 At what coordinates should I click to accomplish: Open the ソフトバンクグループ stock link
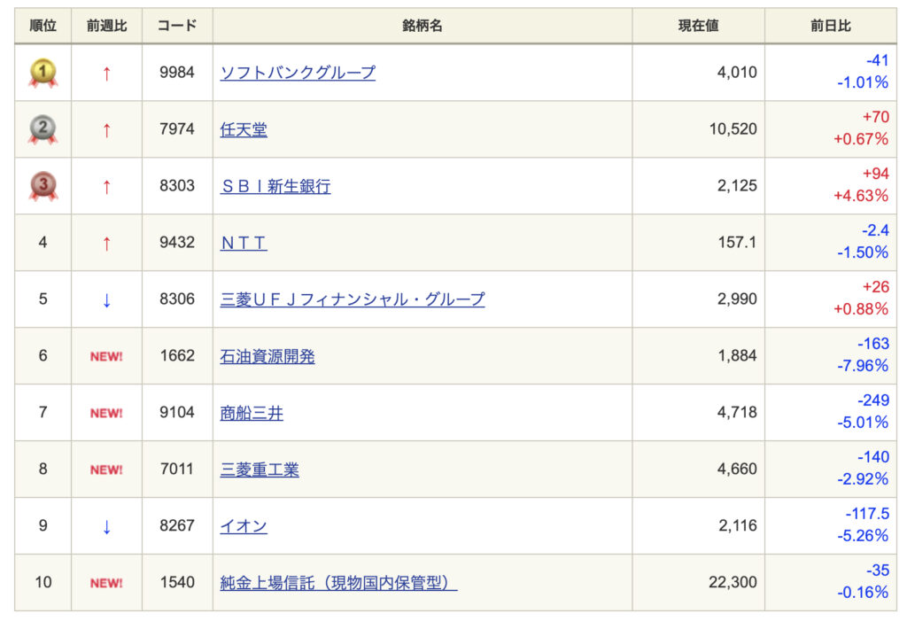(298, 73)
